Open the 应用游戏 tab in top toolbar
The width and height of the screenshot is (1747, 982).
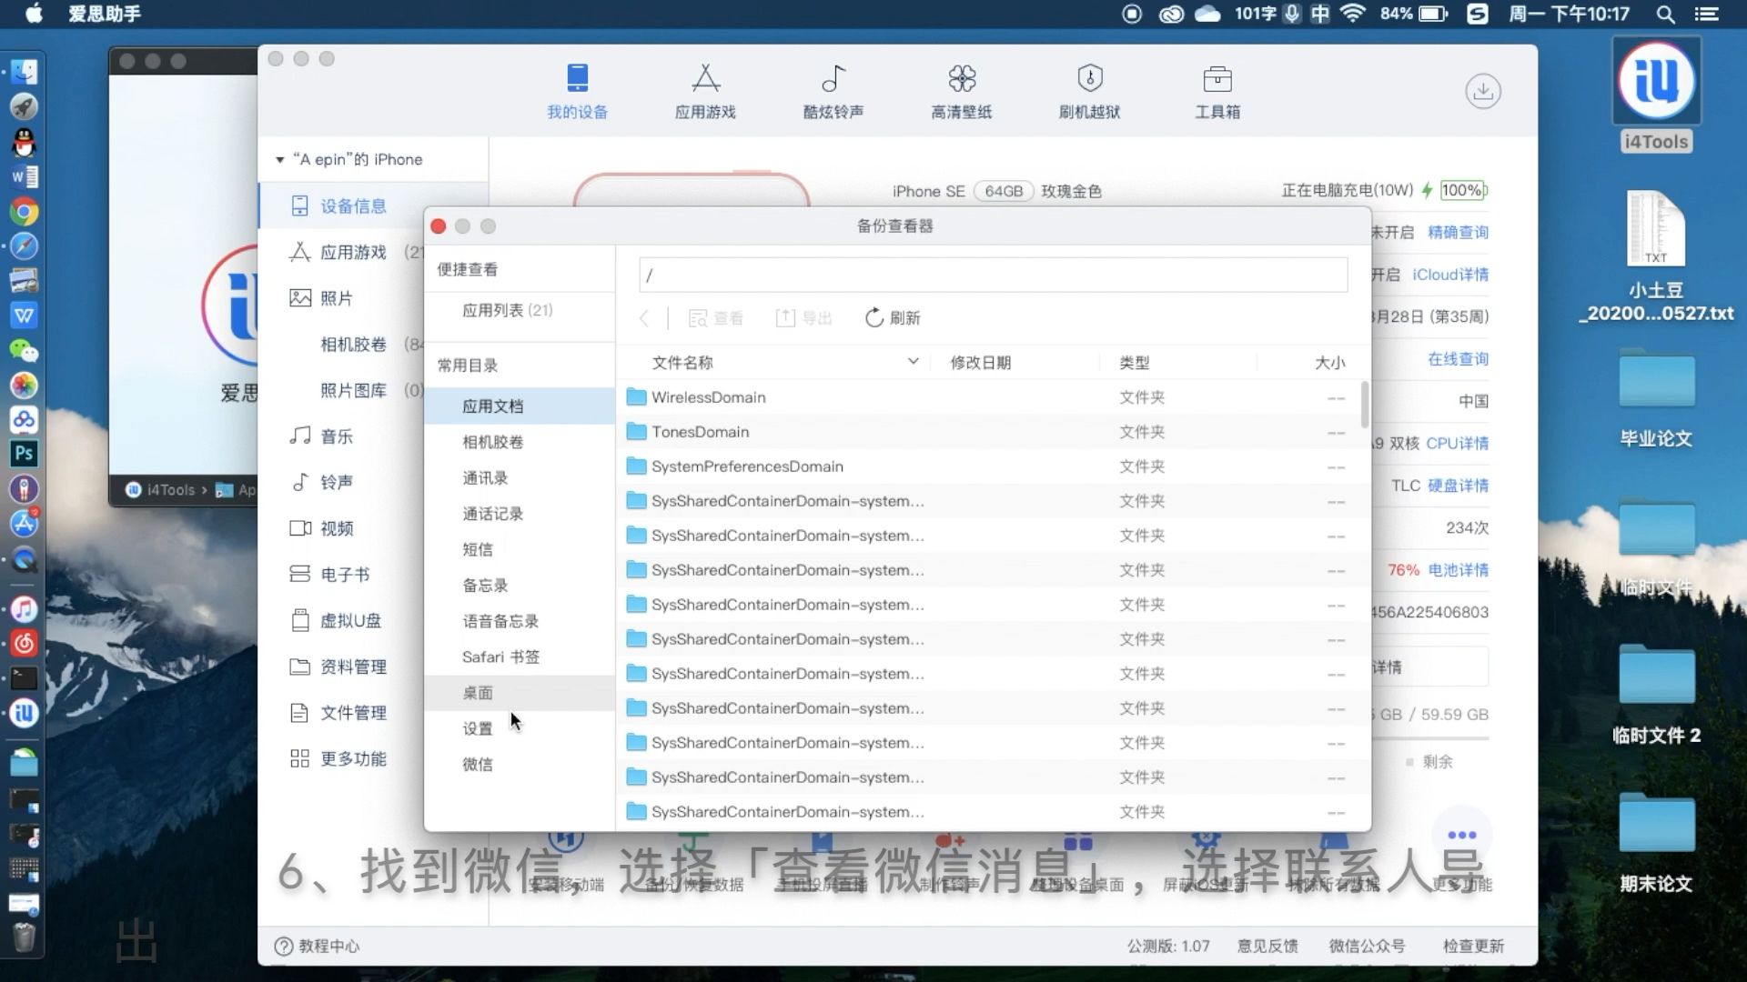705,91
